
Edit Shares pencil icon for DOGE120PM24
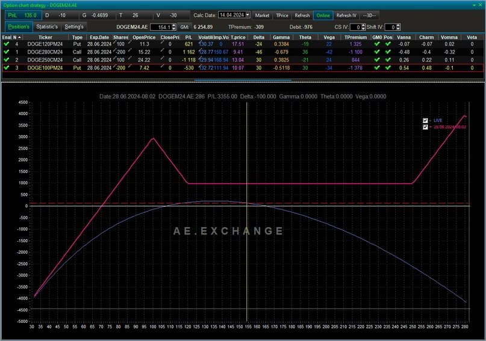click(114, 42)
